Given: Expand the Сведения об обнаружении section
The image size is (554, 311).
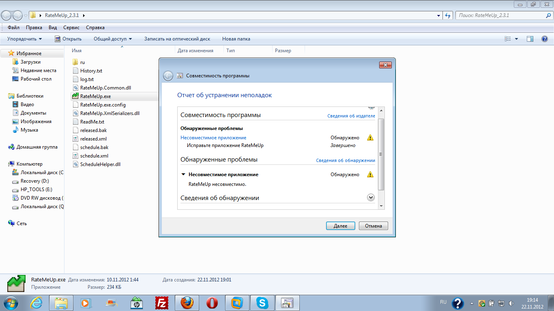Looking at the screenshot, I should pos(370,198).
